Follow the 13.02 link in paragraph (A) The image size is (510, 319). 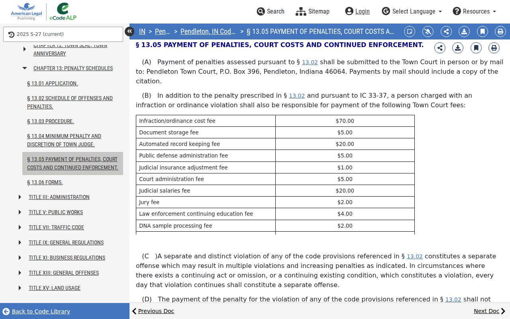(310, 62)
